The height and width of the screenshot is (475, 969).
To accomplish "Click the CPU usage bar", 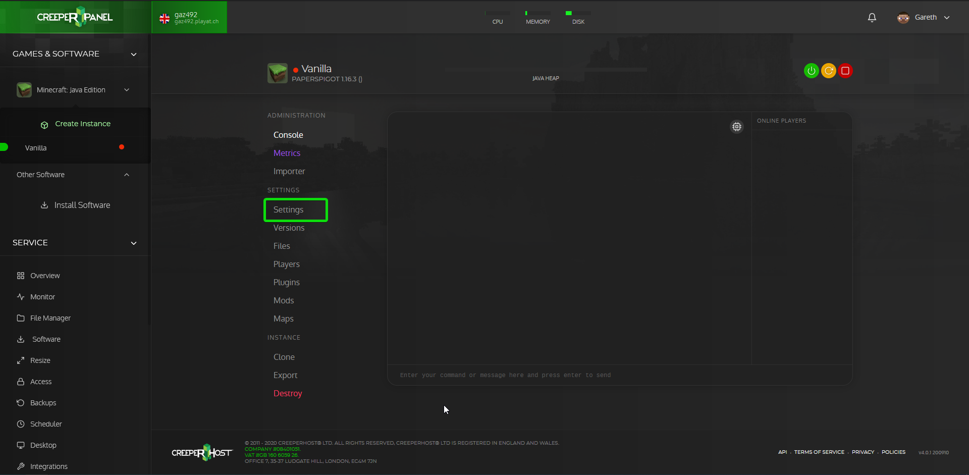I will (x=498, y=13).
